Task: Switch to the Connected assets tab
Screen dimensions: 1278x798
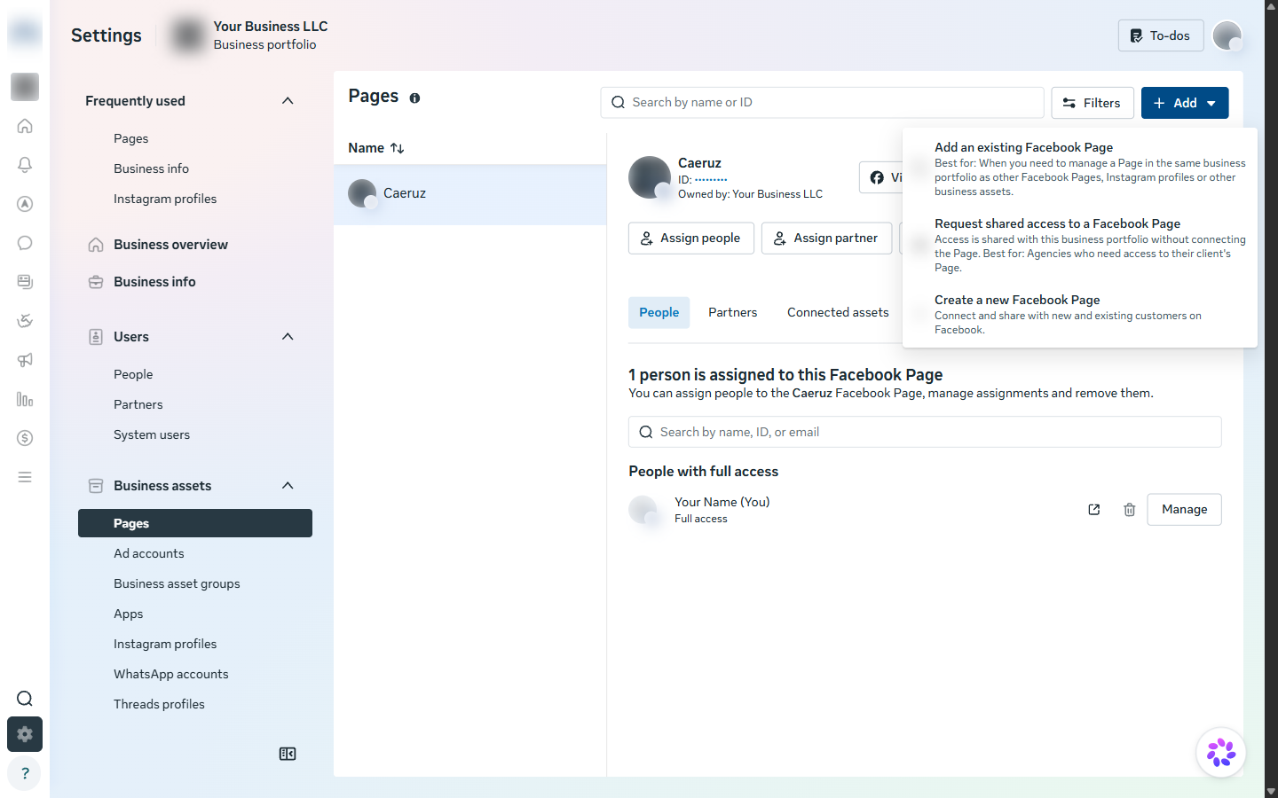Action: [x=838, y=313]
